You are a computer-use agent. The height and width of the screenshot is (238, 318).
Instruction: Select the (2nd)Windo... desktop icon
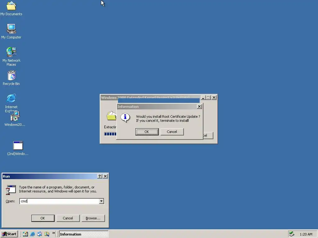(x=18, y=148)
